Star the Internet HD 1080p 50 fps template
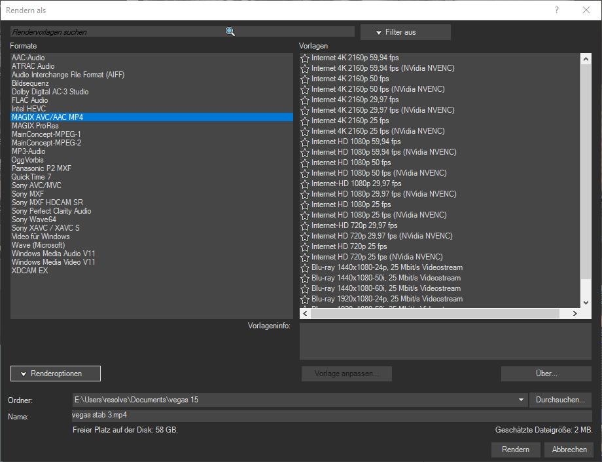 [x=305, y=163]
